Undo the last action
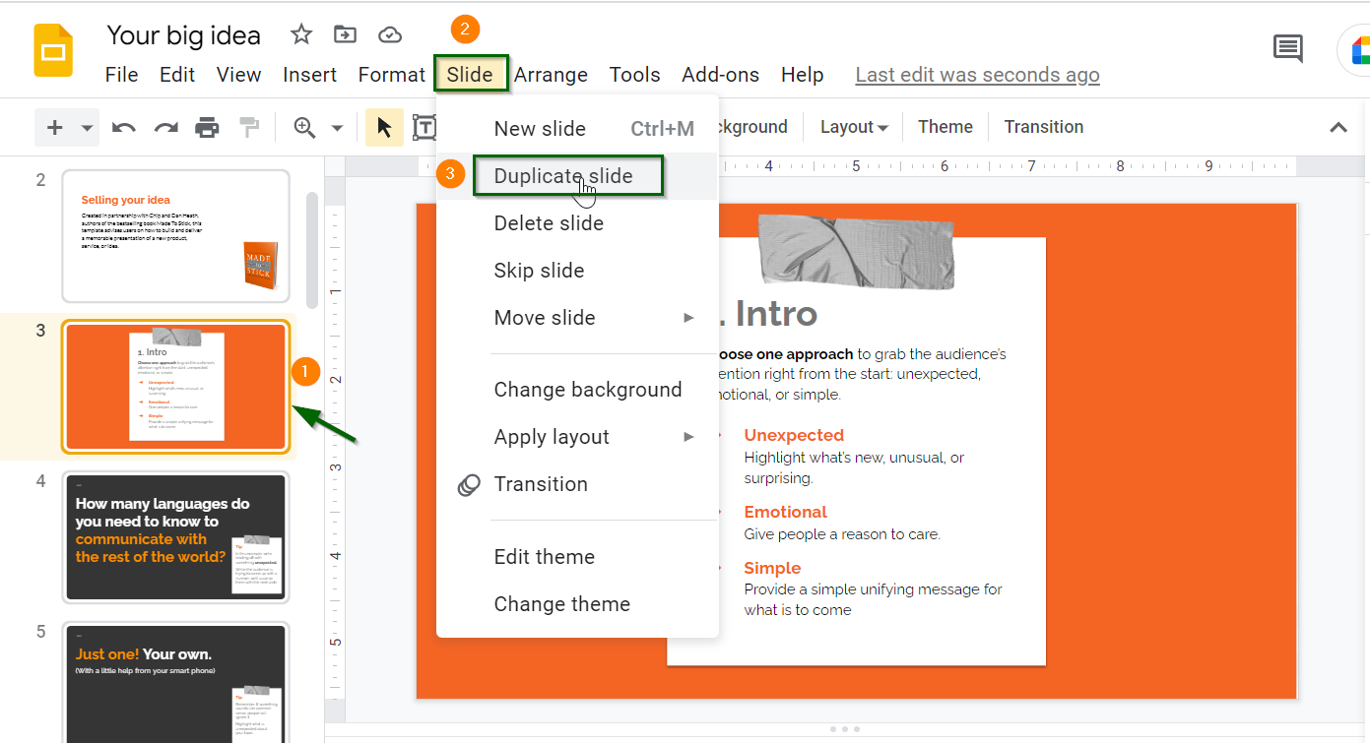The width and height of the screenshot is (1370, 743). coord(124,128)
